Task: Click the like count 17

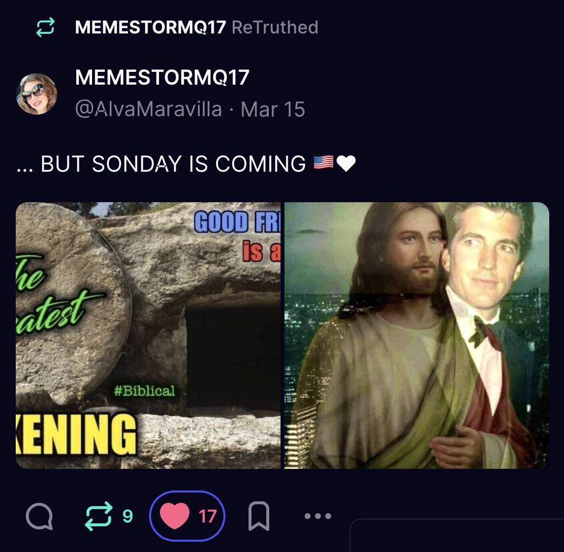Action: click(208, 516)
